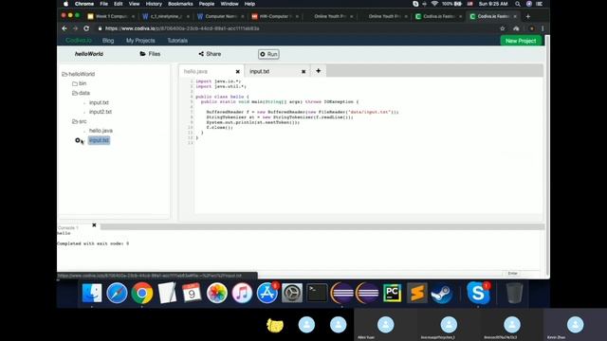Switch to the 'Computer Num' browser tab

pos(221,16)
